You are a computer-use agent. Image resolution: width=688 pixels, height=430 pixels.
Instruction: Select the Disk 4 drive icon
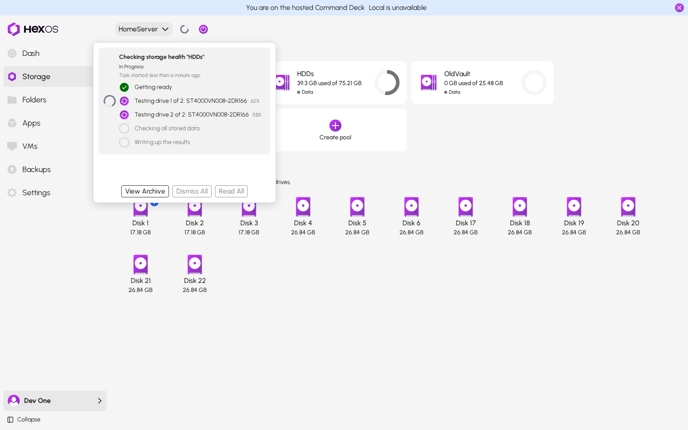tap(303, 207)
